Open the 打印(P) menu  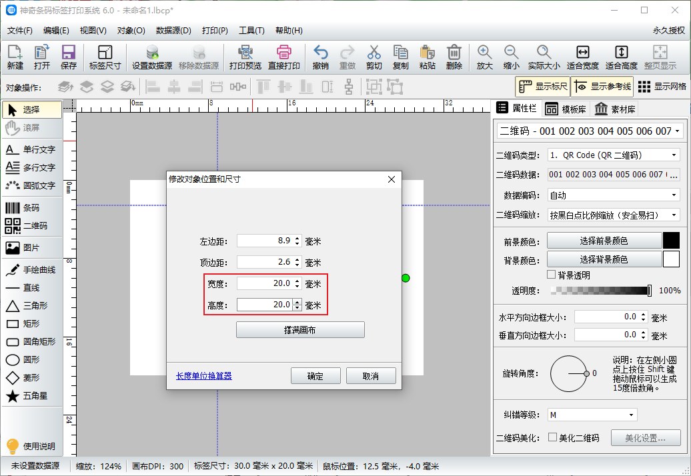point(215,31)
